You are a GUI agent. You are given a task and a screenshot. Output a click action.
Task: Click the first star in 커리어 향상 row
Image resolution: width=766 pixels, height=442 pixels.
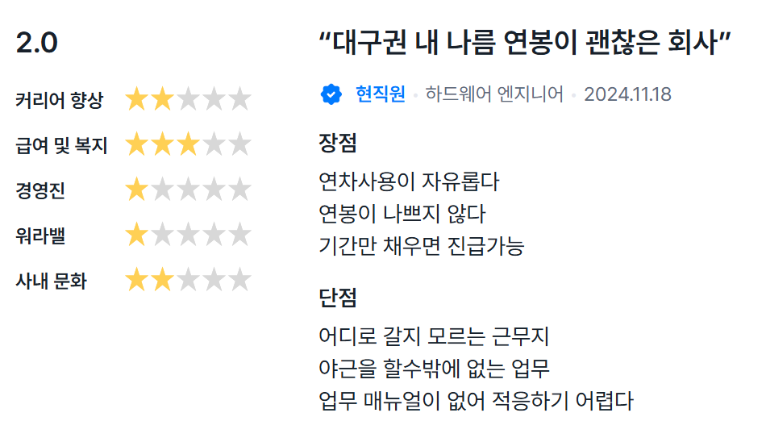(x=137, y=100)
